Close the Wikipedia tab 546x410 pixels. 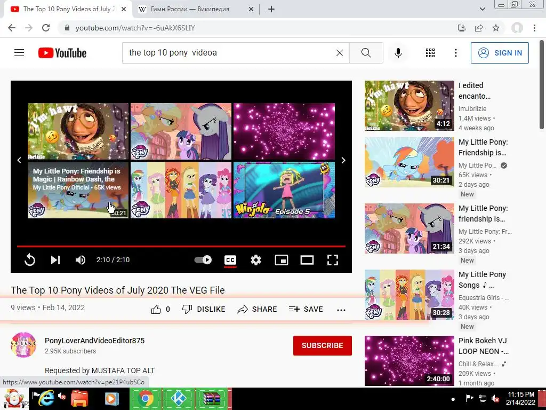tap(251, 10)
